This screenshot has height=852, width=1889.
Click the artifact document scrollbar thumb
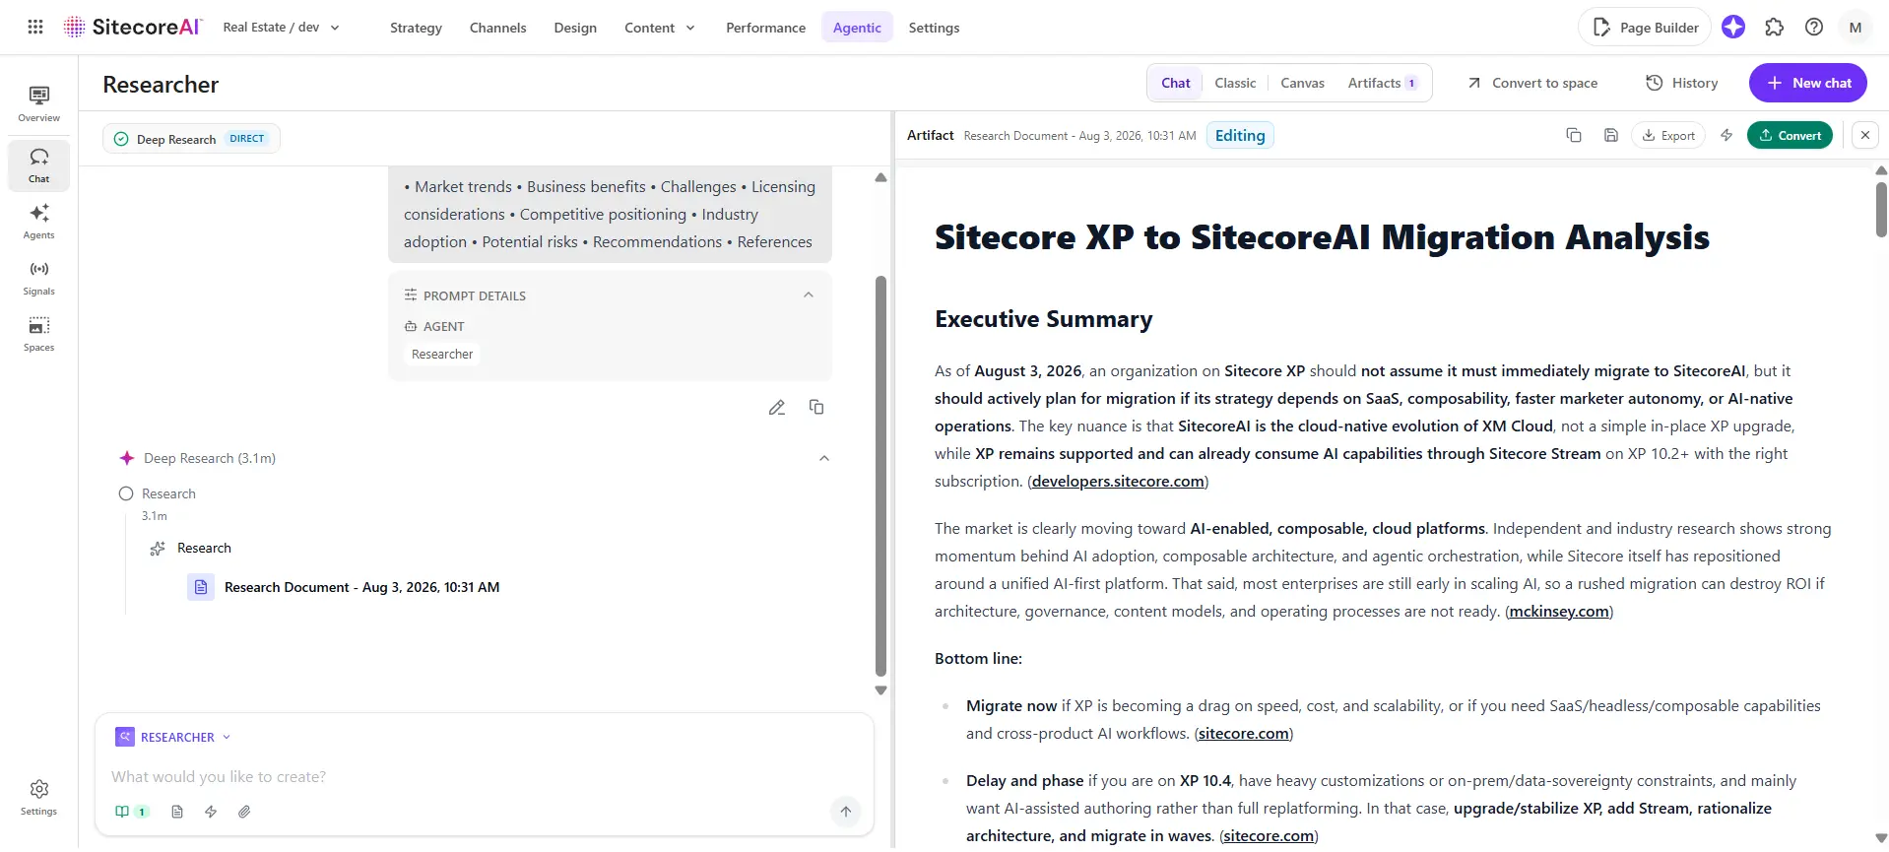coord(1881,209)
